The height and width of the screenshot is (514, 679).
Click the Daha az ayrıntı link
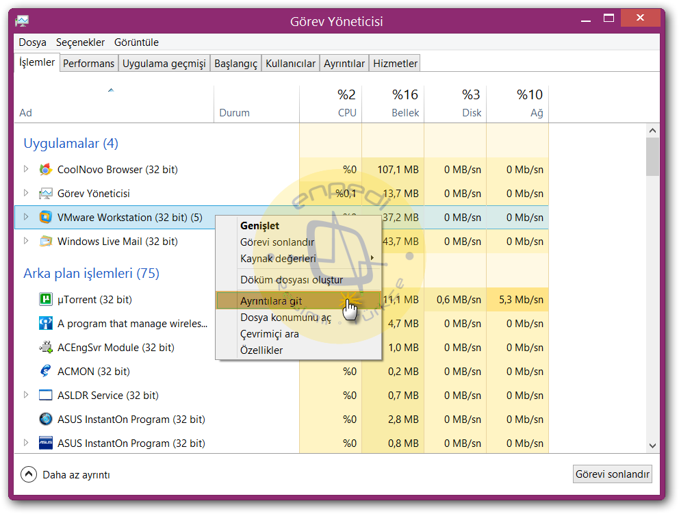point(76,475)
